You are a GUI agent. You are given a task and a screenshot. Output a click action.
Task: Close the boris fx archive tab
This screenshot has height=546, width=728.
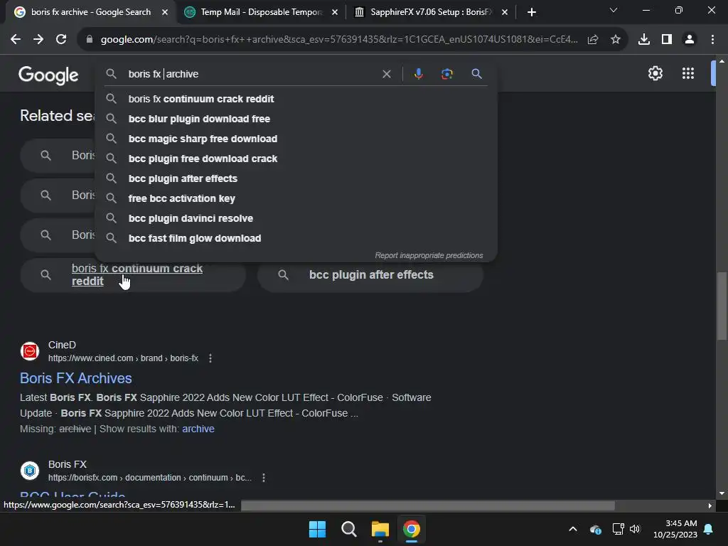click(165, 12)
